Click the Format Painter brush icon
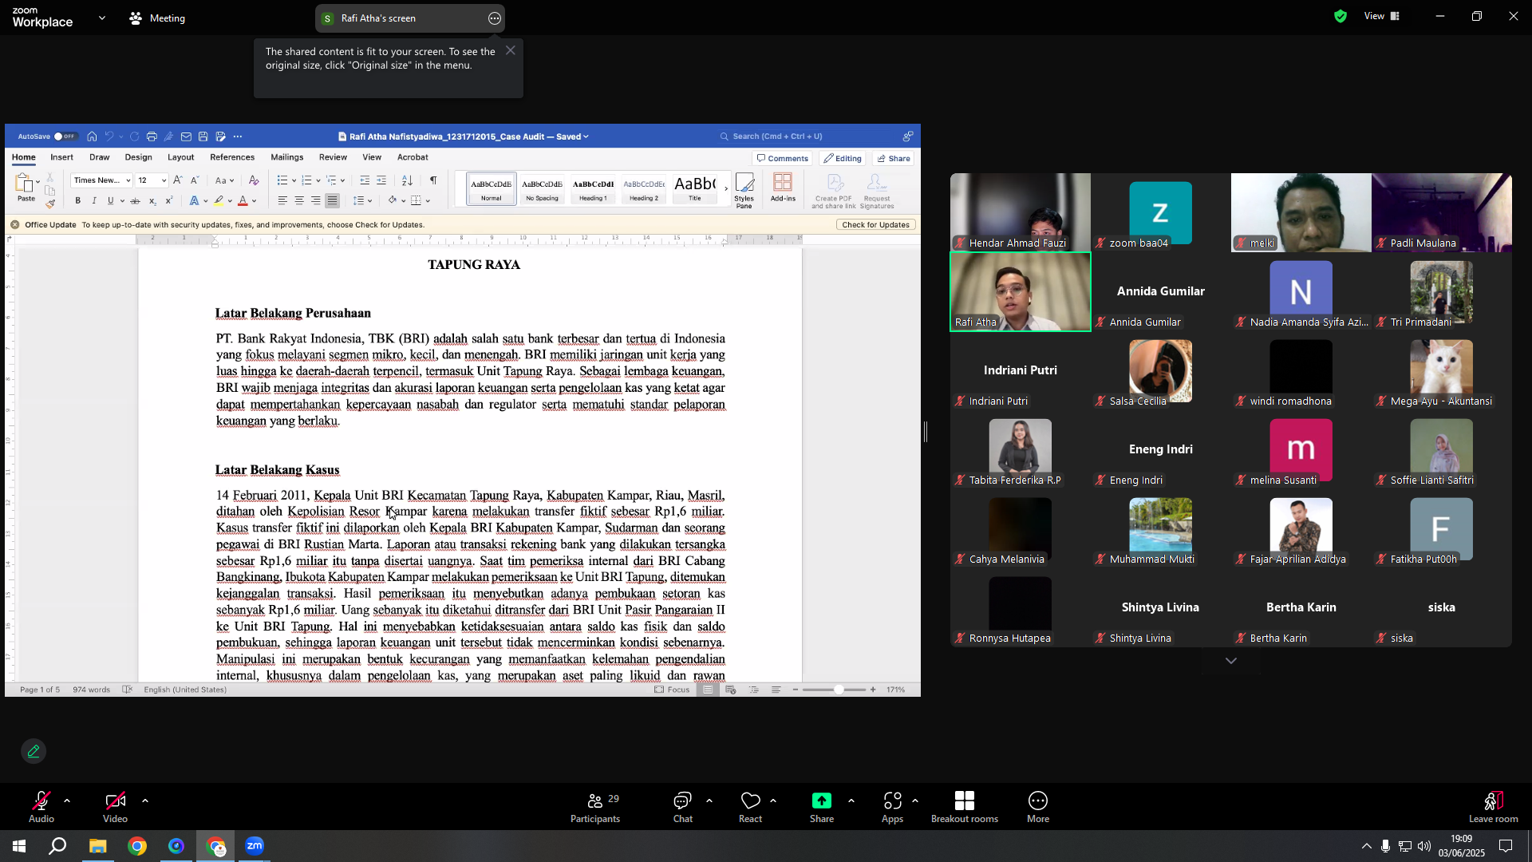Screen dimensions: 1532x862 [50, 204]
